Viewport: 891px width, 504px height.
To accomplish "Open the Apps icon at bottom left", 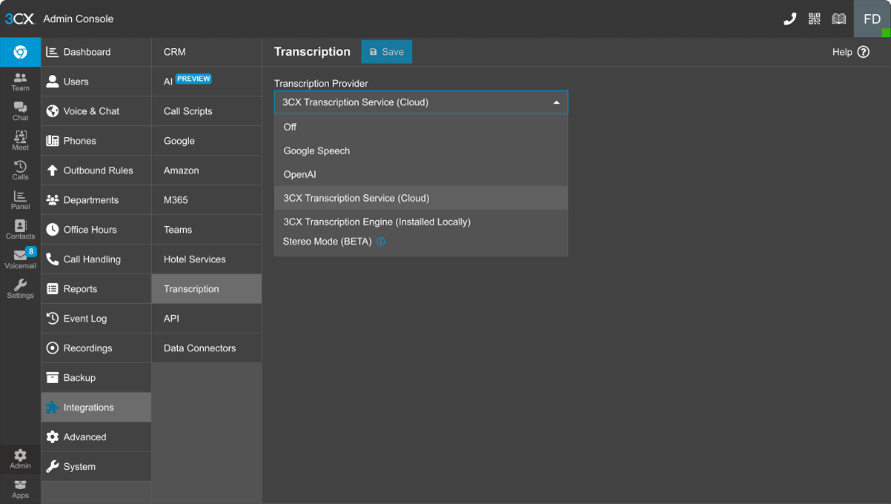I will point(20,488).
